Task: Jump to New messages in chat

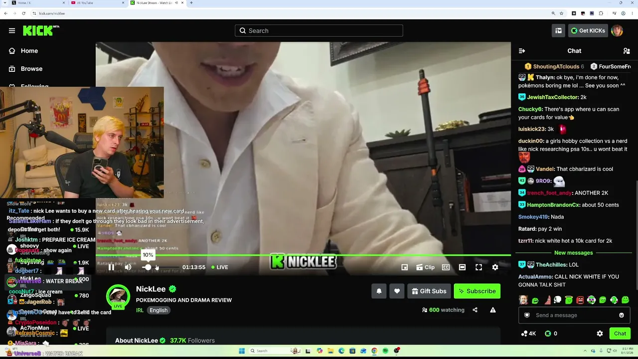Action: coord(573,253)
